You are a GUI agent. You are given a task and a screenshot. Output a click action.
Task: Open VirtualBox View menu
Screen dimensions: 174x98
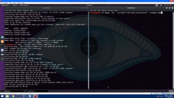[x=11, y=3]
